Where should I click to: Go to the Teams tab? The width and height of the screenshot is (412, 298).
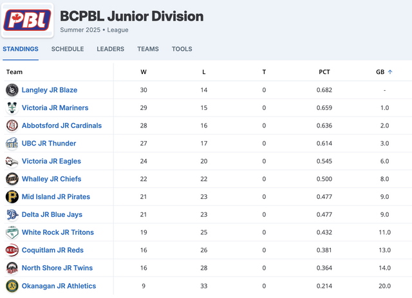point(148,49)
